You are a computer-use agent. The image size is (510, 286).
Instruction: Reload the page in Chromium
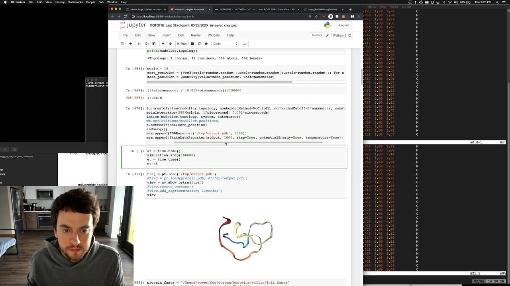(126, 17)
